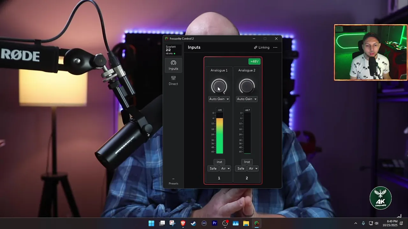The image size is (408, 229).
Task: Toggle Inst mode on channel 1
Action: pyautogui.click(x=219, y=162)
